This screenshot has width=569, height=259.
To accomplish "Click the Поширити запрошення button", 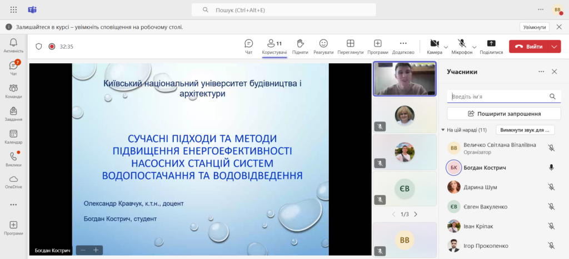I will (x=504, y=113).
